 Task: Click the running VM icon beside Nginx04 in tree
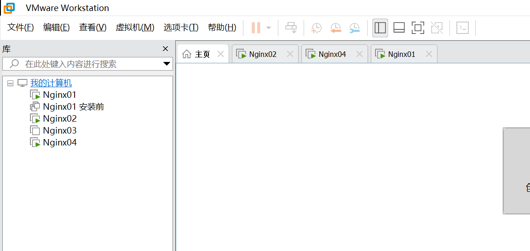coord(35,143)
